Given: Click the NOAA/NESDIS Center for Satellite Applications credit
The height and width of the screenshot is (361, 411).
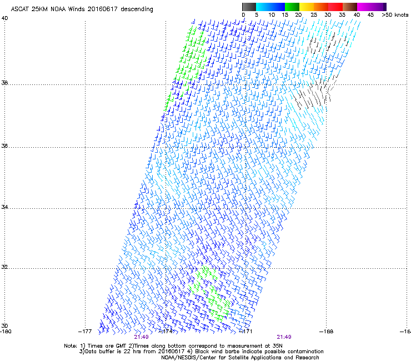Looking at the screenshot, I should [x=240, y=358].
